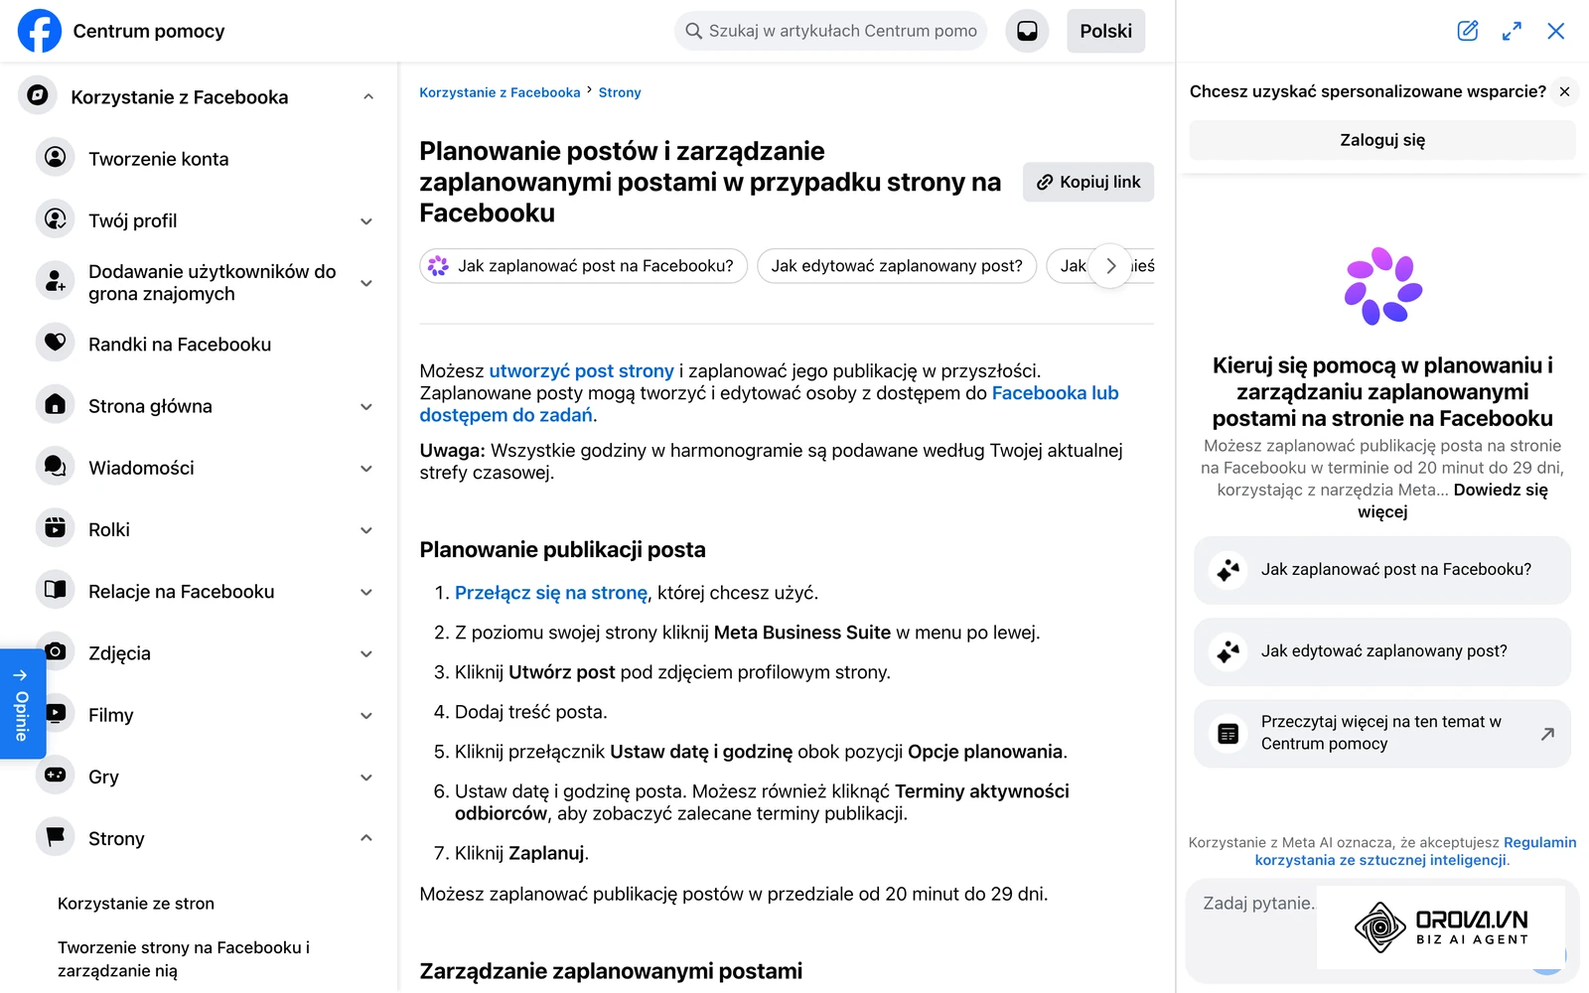Select the Strona główna home icon
This screenshot has height=993, width=1589.
coord(56,404)
